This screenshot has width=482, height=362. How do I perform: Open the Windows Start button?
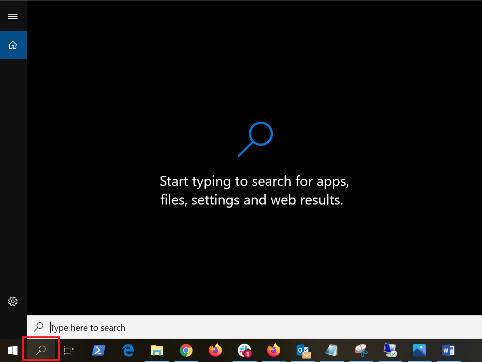[x=13, y=350]
